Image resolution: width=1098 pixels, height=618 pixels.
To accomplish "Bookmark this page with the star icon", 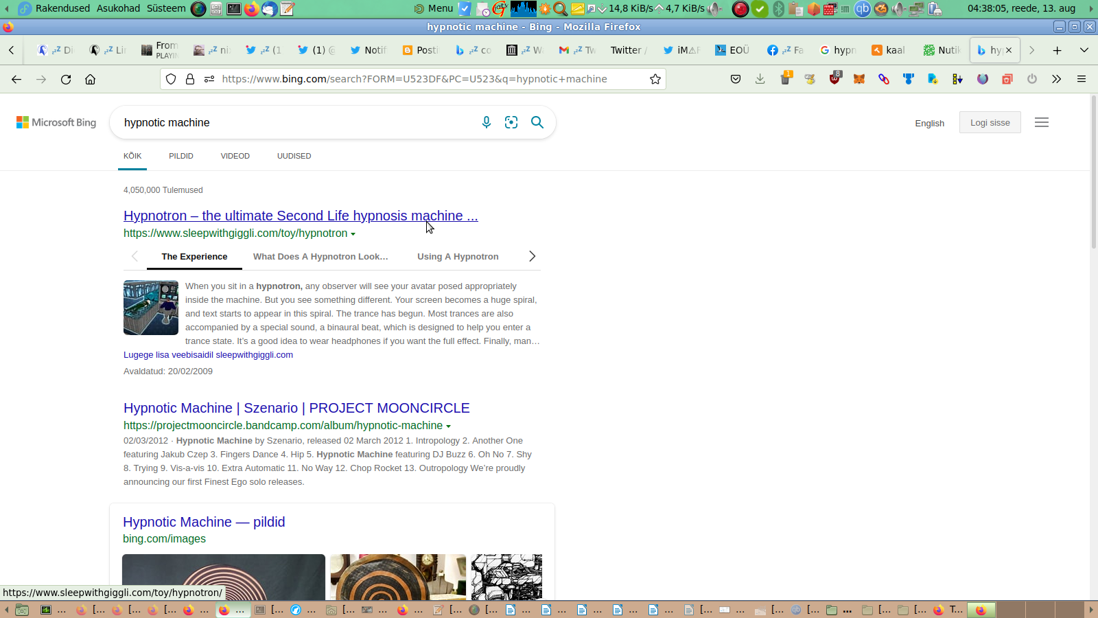I will (x=655, y=79).
